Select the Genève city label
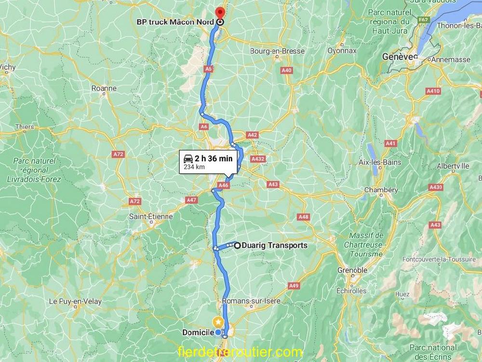Image resolution: width=482 pixels, height=362 pixels. (x=399, y=56)
